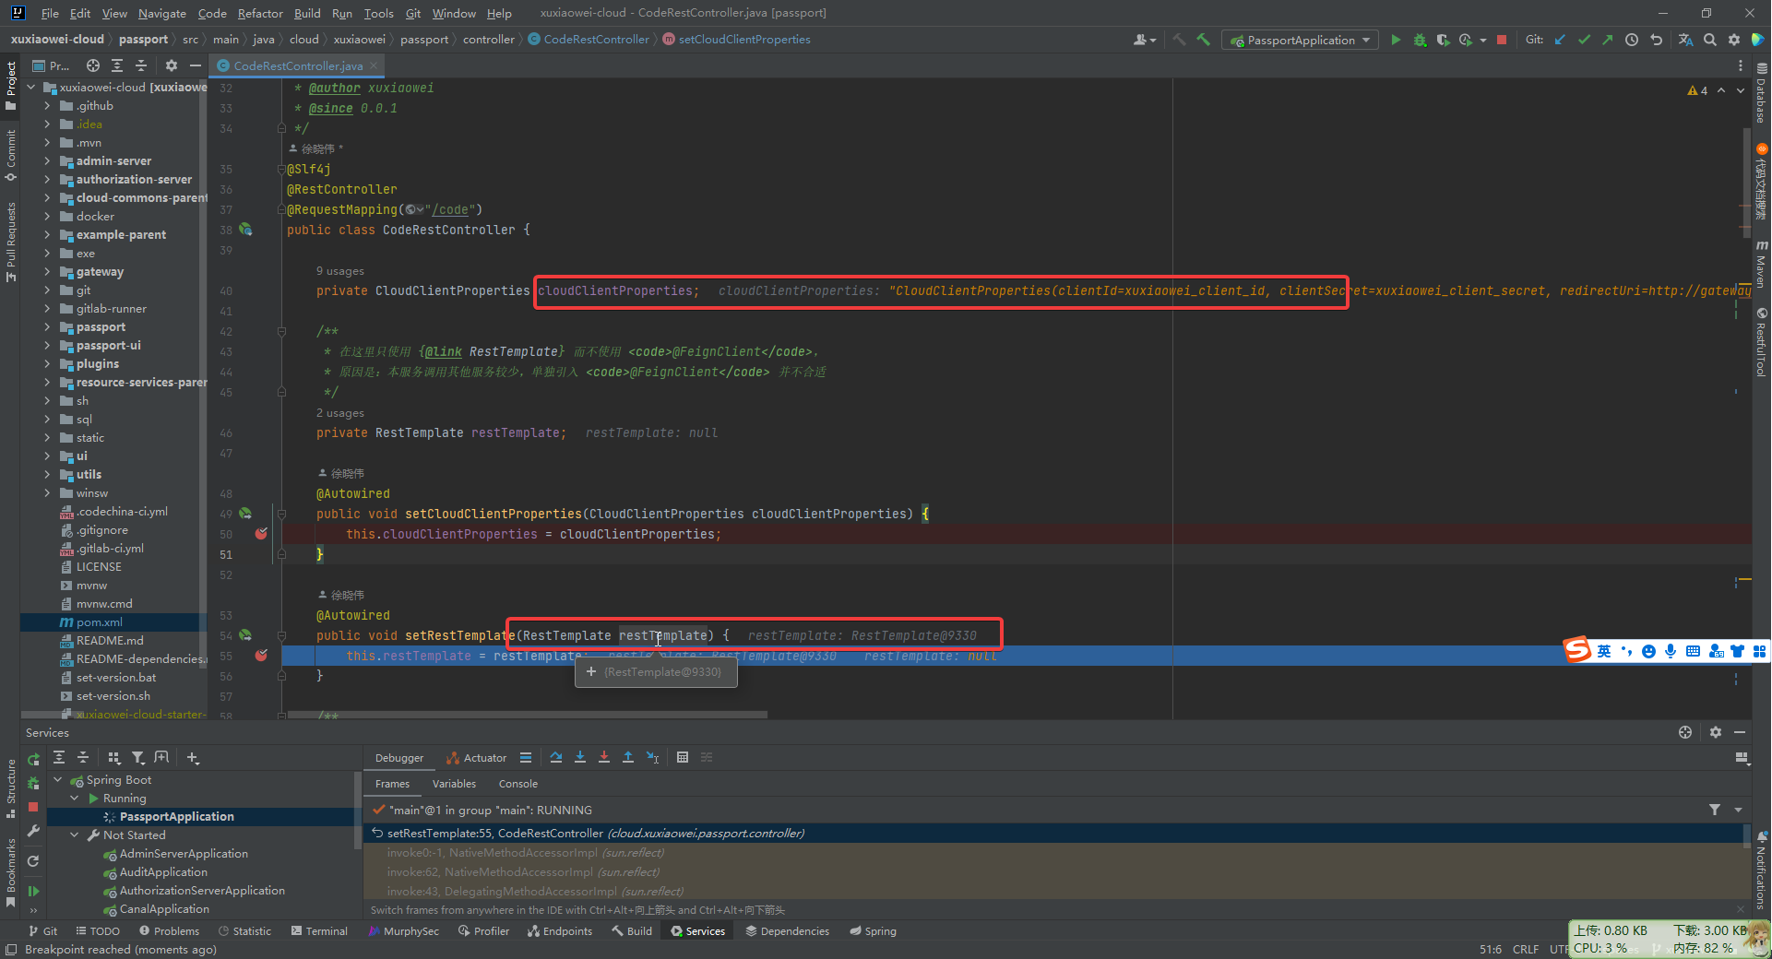This screenshot has width=1772, height=959.
Task: Expand the gateway folder in Project tree
Action: 48,271
